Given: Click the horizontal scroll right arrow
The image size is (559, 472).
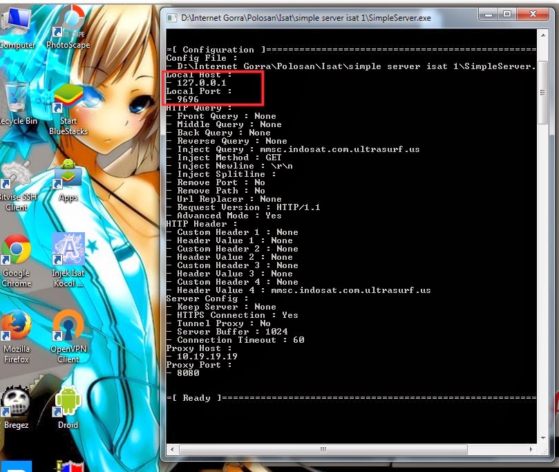Looking at the screenshot, I should click(531, 450).
